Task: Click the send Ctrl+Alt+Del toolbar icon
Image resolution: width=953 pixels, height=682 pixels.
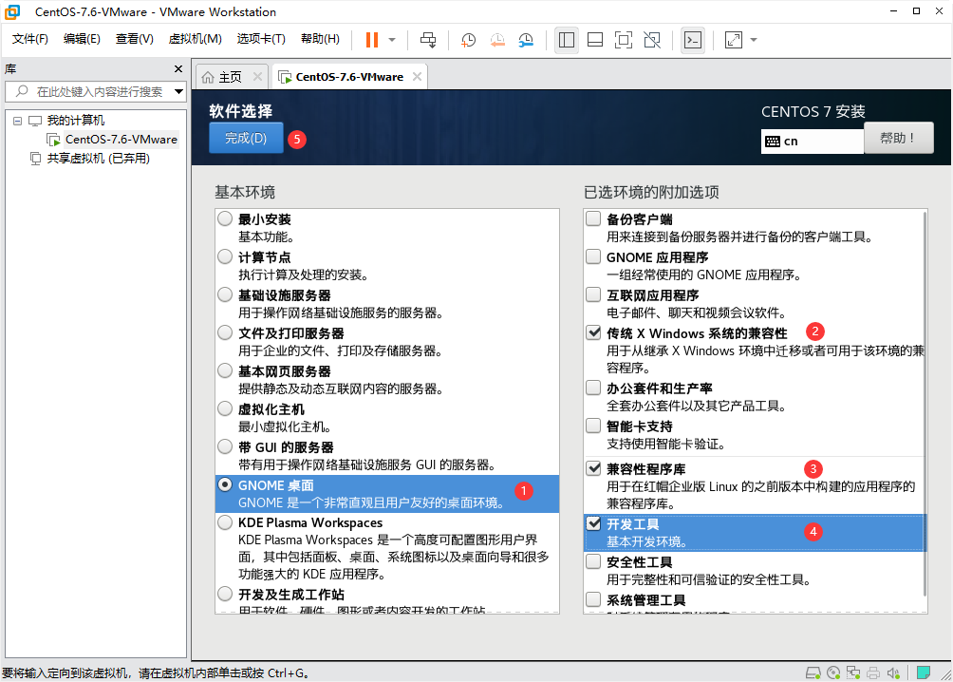Action: (x=428, y=40)
